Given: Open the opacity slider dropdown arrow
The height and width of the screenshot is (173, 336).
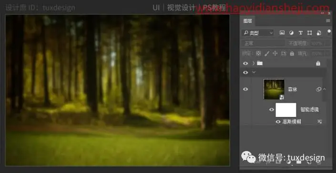Looking at the screenshot, I should click(328, 43).
